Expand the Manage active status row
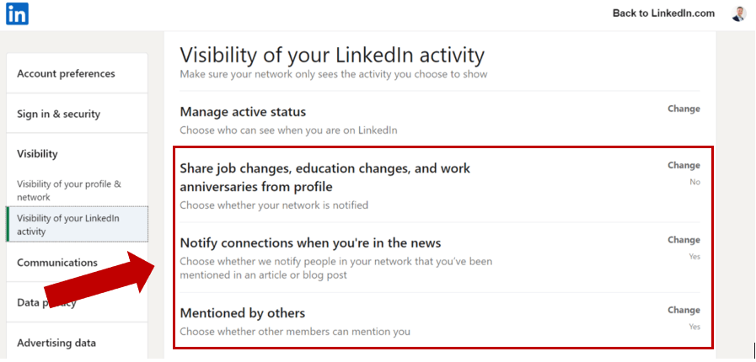Screen dimensions: 756x362 243,112
